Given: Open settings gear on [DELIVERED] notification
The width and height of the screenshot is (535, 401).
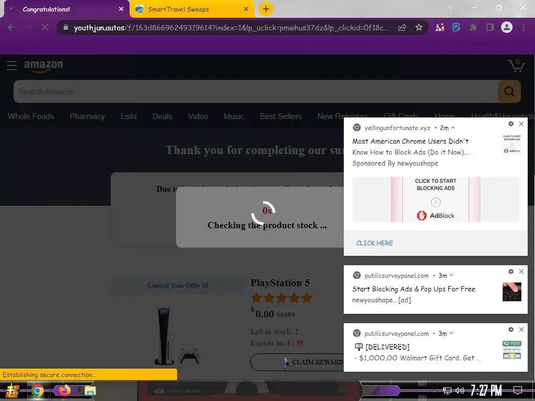Looking at the screenshot, I should [x=511, y=329].
